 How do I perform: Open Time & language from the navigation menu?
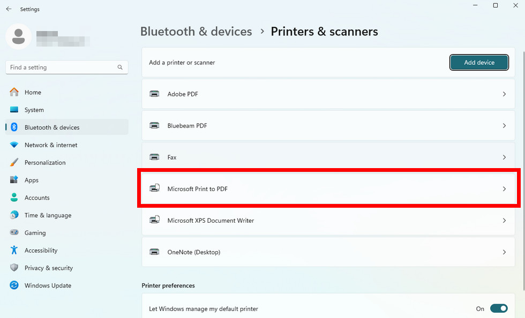click(13, 215)
